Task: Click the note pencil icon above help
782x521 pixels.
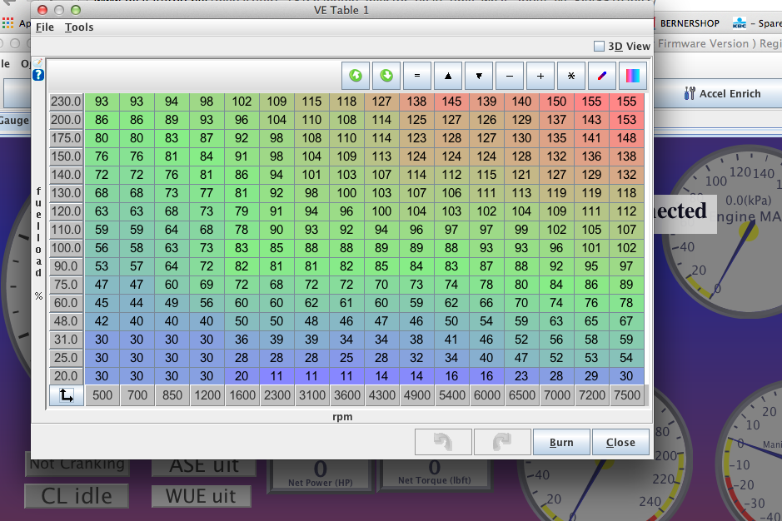Action: click(x=37, y=63)
